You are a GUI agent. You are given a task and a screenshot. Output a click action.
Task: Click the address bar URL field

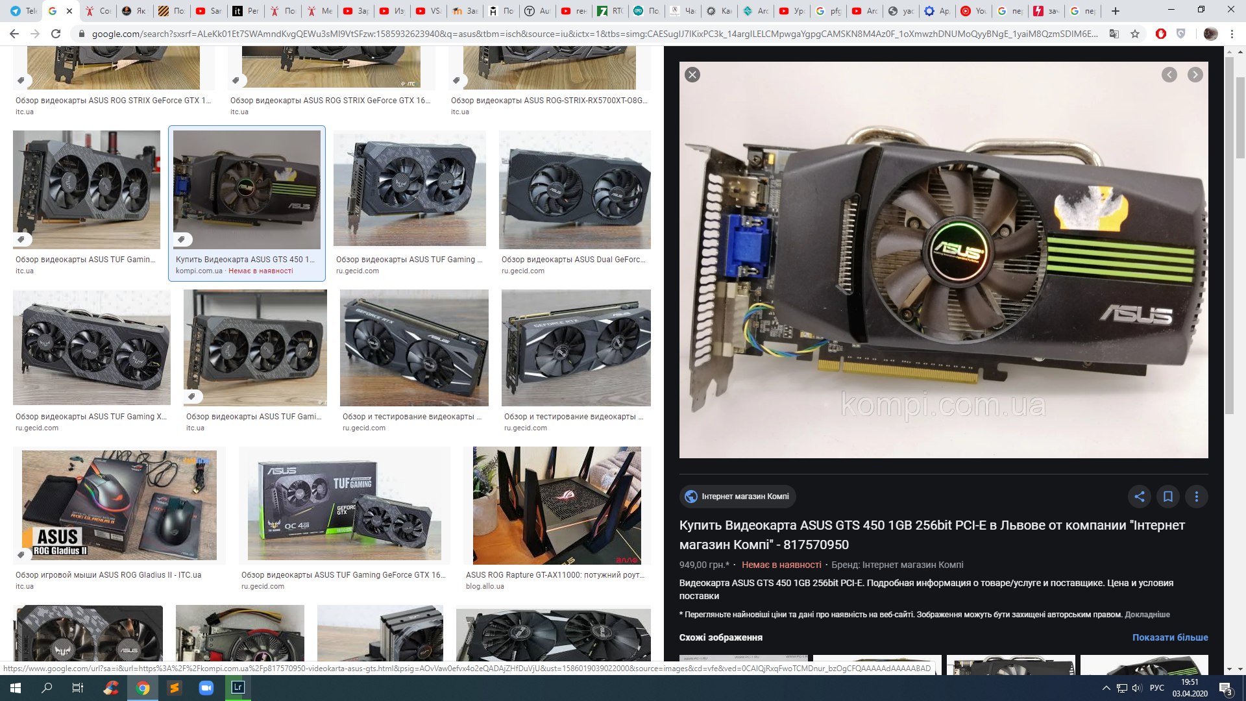tap(594, 34)
